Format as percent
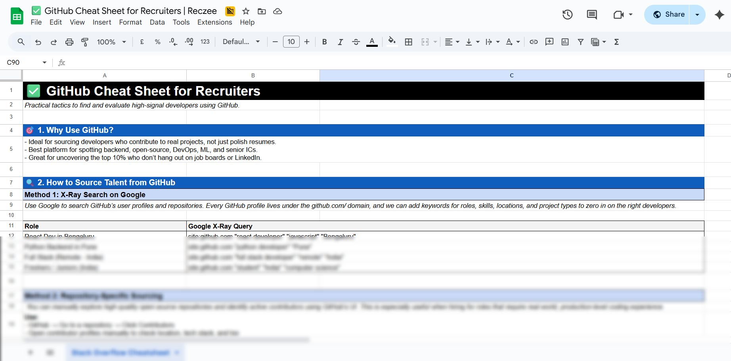This screenshot has height=361, width=731. point(157,42)
